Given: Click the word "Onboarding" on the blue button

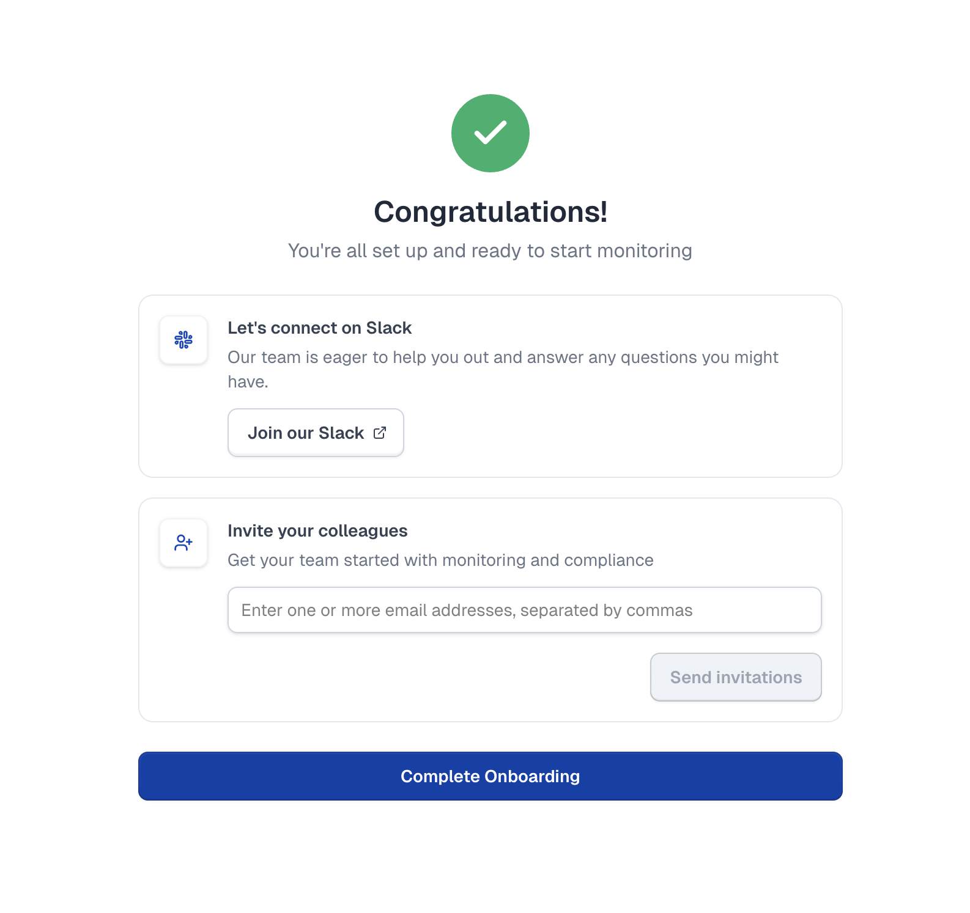Looking at the screenshot, I should pos(531,776).
